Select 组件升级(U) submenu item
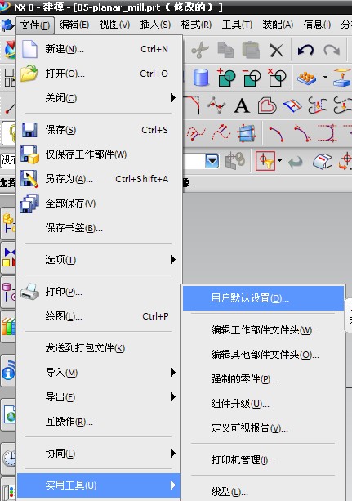The image size is (352, 501). coord(263,404)
